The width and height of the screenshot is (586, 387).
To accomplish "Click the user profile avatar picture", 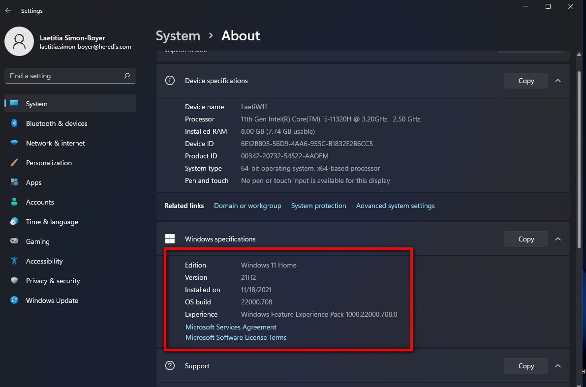I will [x=19, y=41].
